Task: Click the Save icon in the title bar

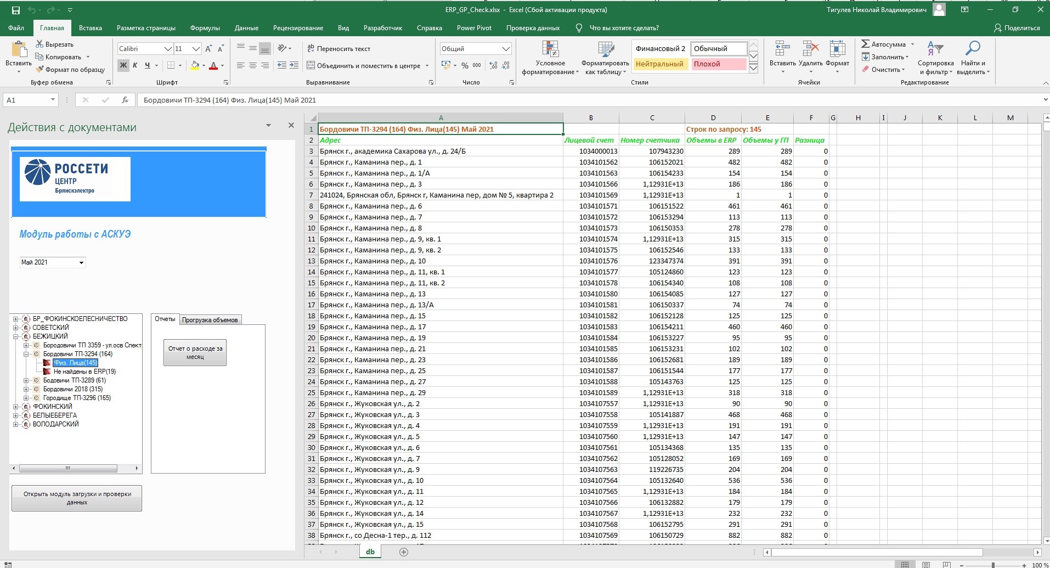Action: [x=16, y=10]
